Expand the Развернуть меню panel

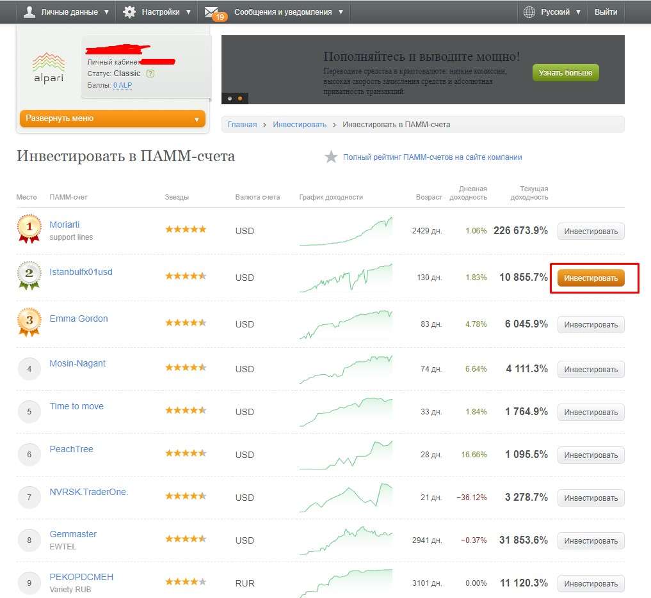pyautogui.click(x=113, y=118)
